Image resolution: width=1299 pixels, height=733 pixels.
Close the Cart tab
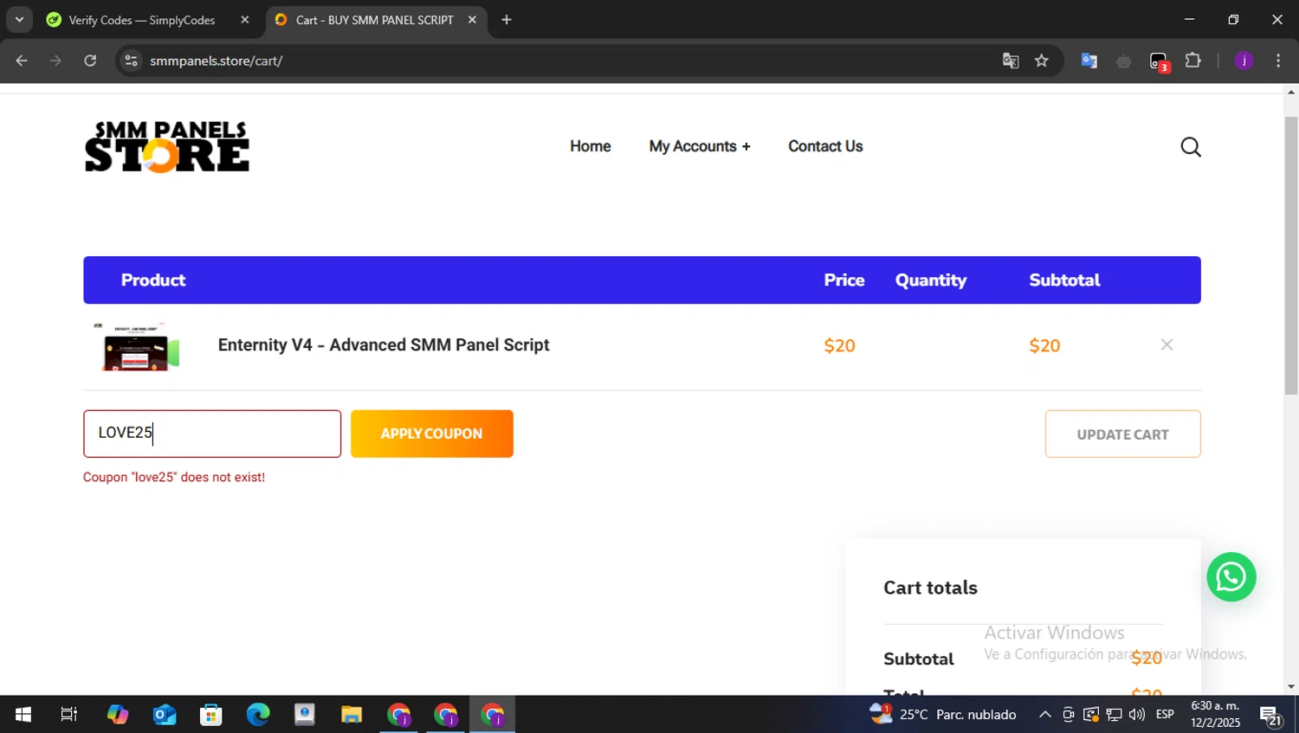pyautogui.click(x=472, y=20)
